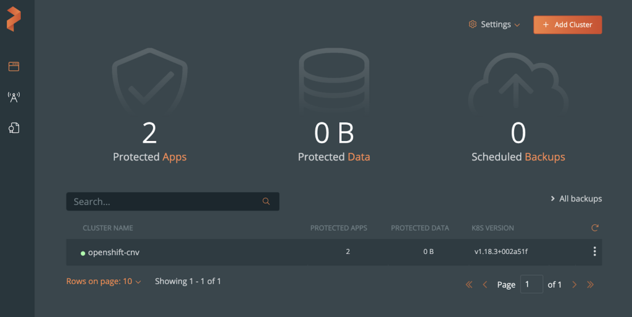Viewport: 632px width, 317px height.
Task: Open the openshift-cnv cluster row
Action: tap(114, 252)
